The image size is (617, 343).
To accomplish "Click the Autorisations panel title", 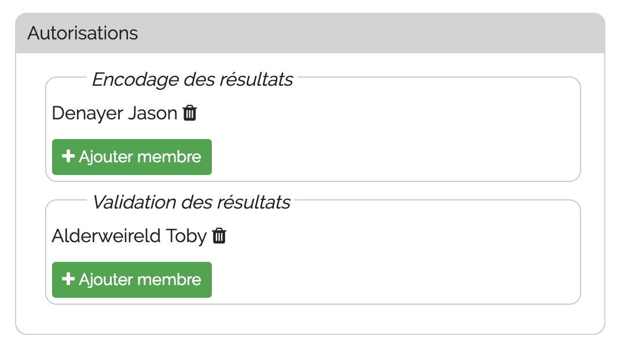I will pos(83,33).
